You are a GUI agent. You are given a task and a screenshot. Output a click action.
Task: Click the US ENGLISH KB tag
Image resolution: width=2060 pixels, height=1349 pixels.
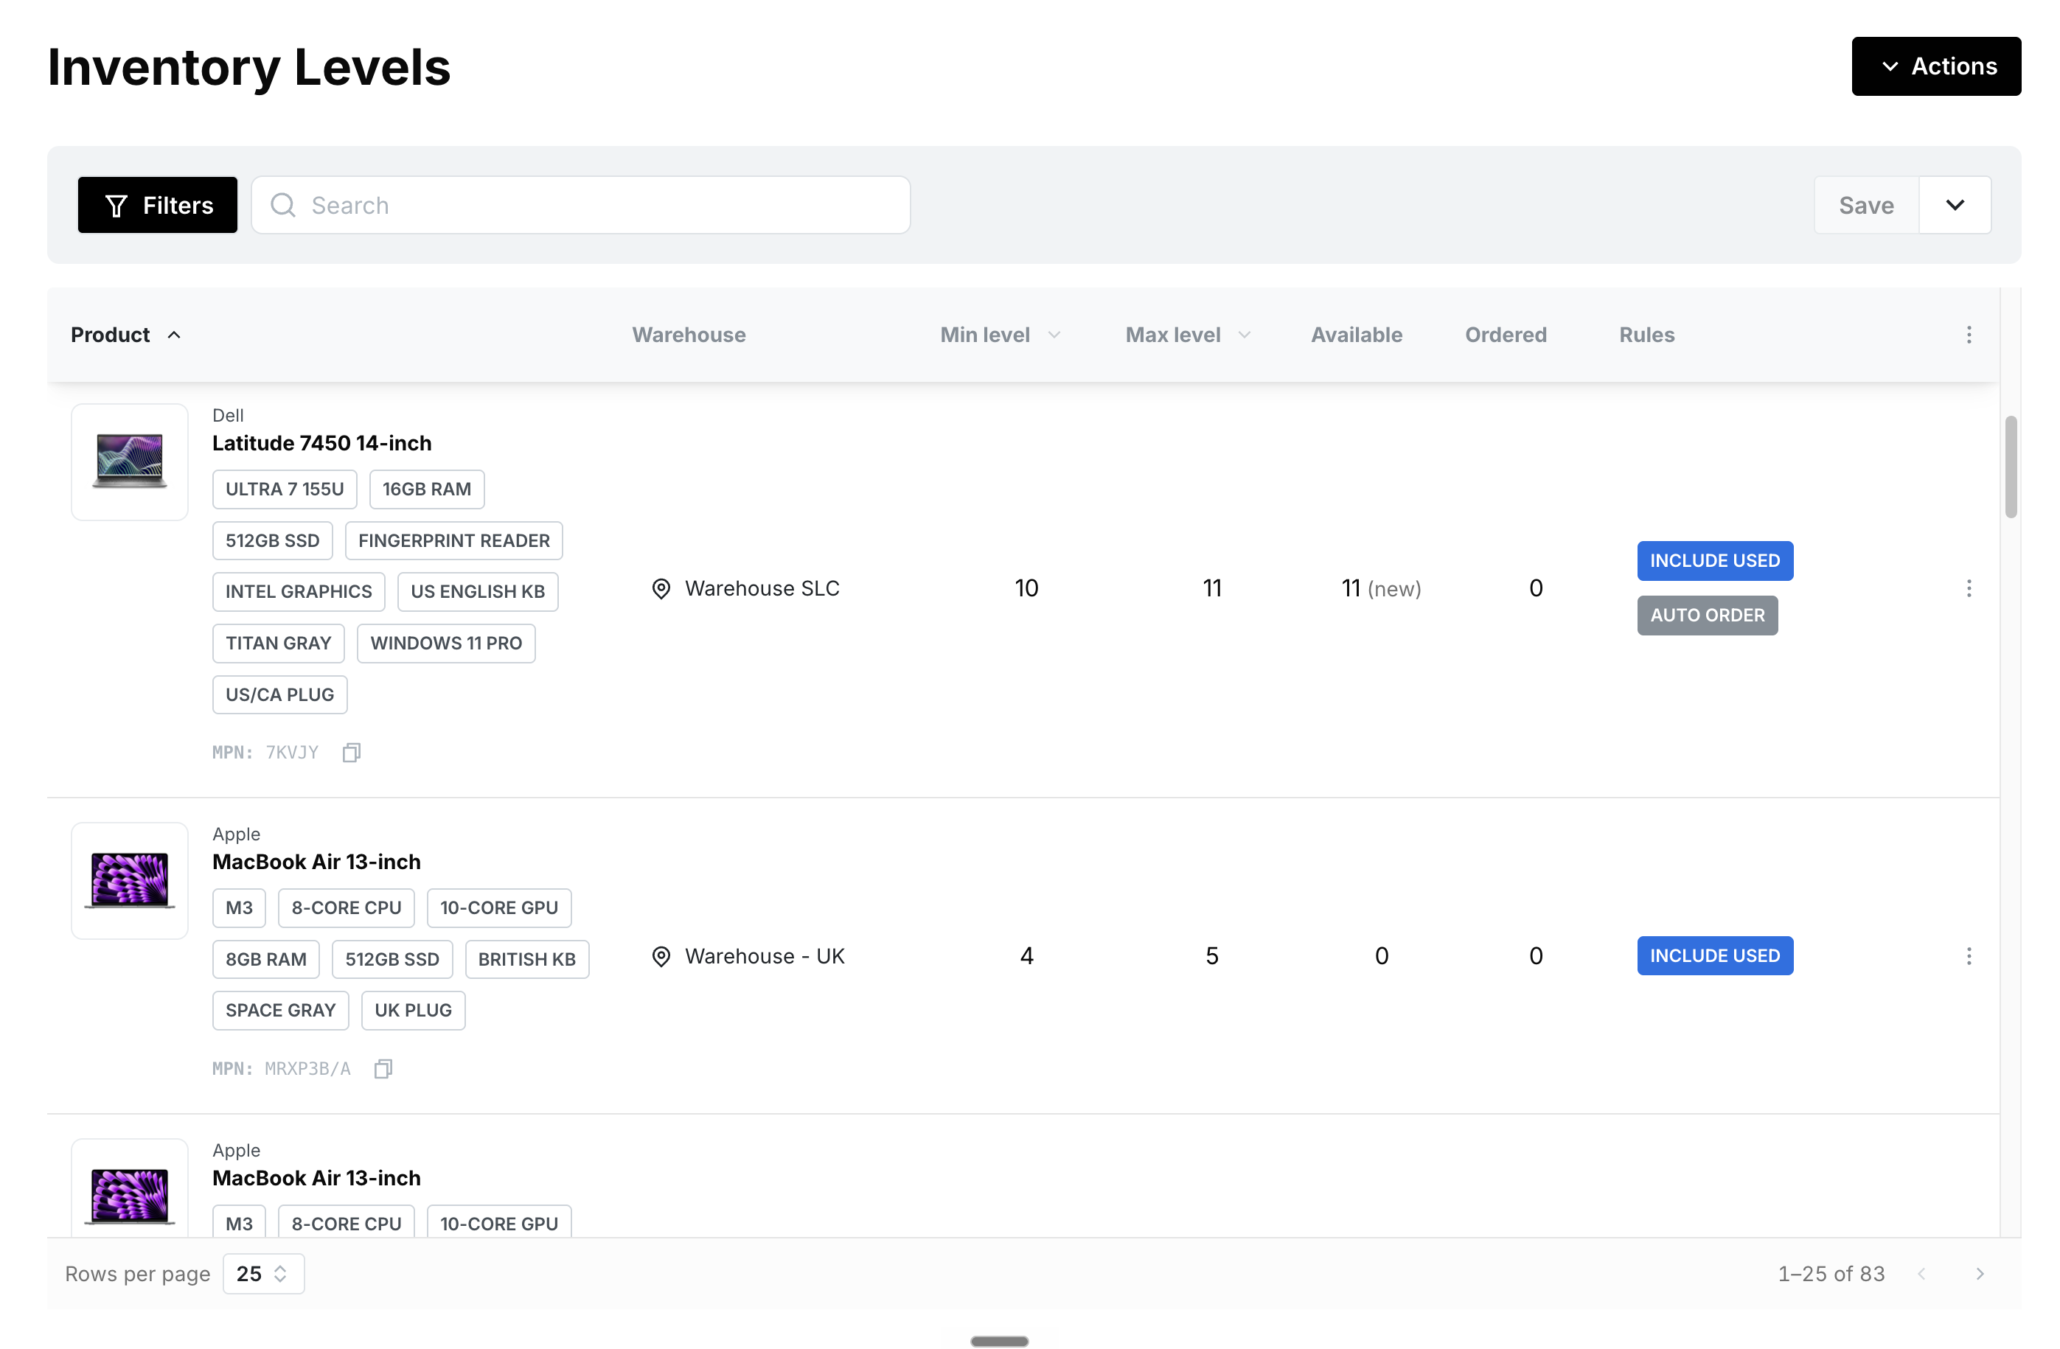pyautogui.click(x=478, y=592)
